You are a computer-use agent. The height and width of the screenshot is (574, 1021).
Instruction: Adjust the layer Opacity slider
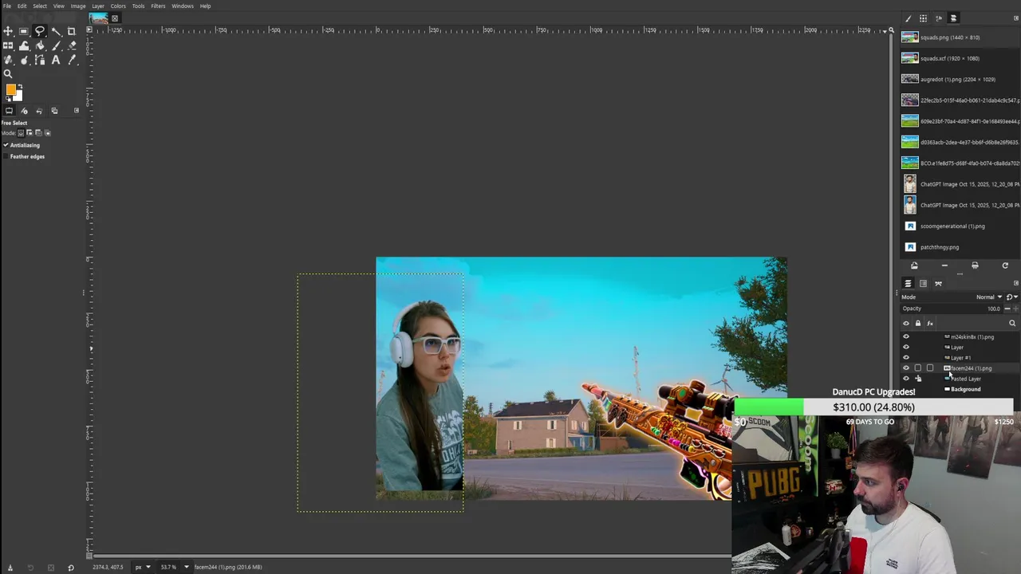tap(951, 309)
